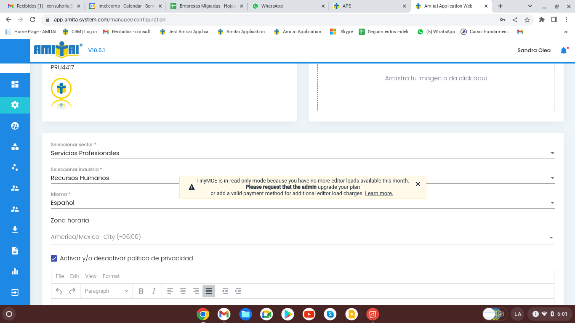Uncheck the privacy policy activation checkbox
The width and height of the screenshot is (575, 323).
pos(54,258)
